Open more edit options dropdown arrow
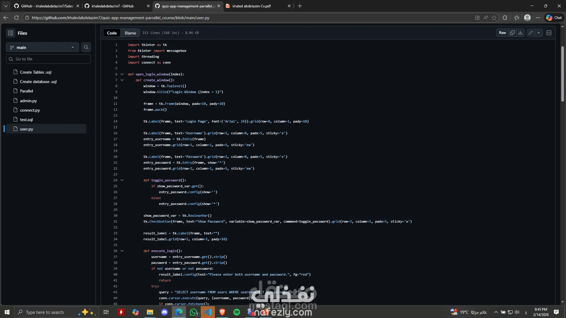 [539, 33]
